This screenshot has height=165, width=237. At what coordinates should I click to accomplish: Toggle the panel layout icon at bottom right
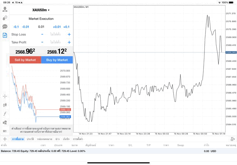[232, 139]
